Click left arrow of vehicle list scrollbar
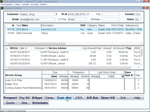Viewport: 150px width, 112px height. [x=6, y=43]
